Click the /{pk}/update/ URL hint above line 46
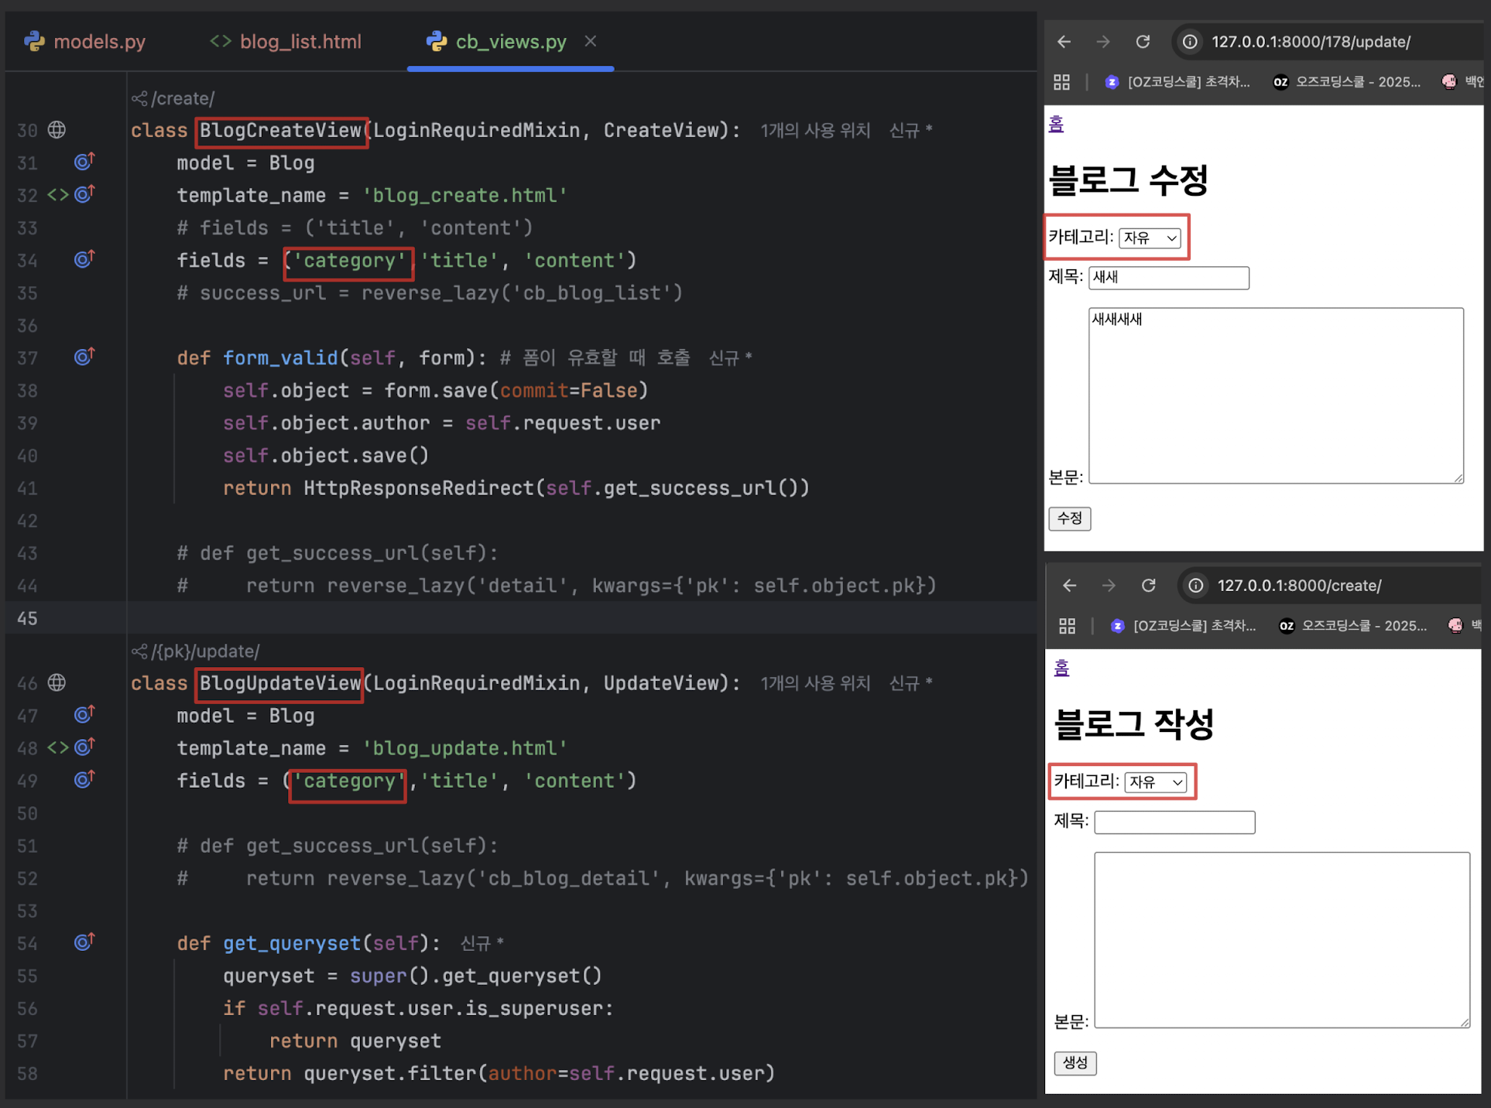Image resolution: width=1491 pixels, height=1108 pixels. coord(205,651)
